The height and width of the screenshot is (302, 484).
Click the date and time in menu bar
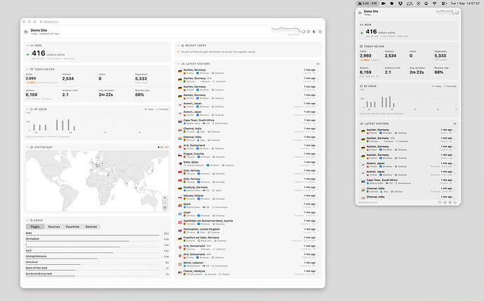[466, 4]
